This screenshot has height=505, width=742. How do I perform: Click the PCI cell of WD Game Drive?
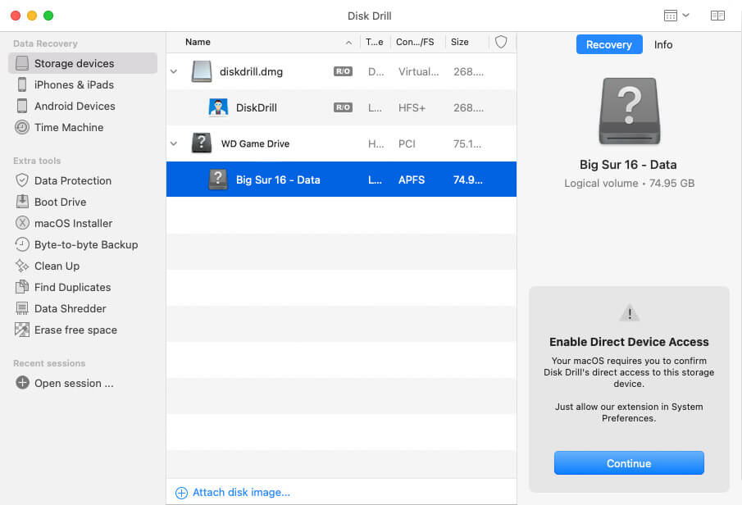(x=407, y=144)
